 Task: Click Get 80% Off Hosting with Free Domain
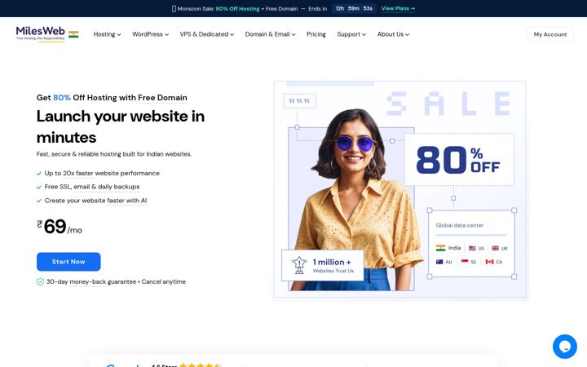coord(112,98)
